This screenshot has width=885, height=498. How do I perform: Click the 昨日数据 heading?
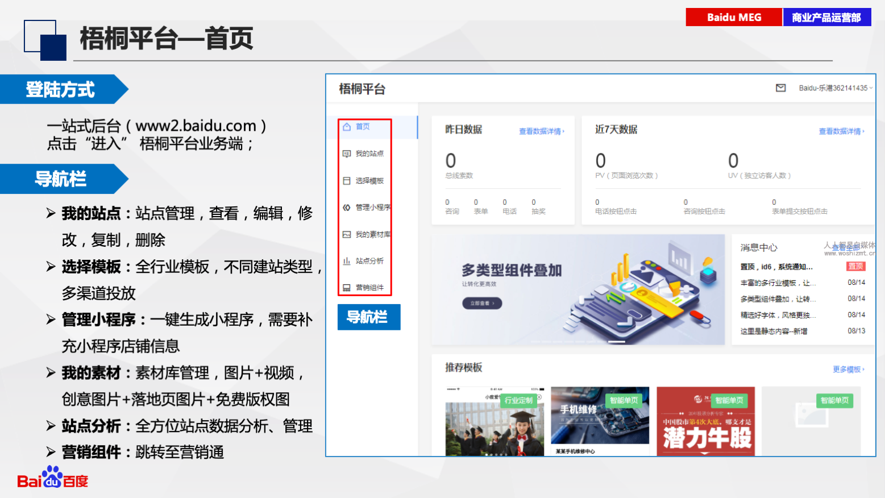pyautogui.click(x=464, y=130)
